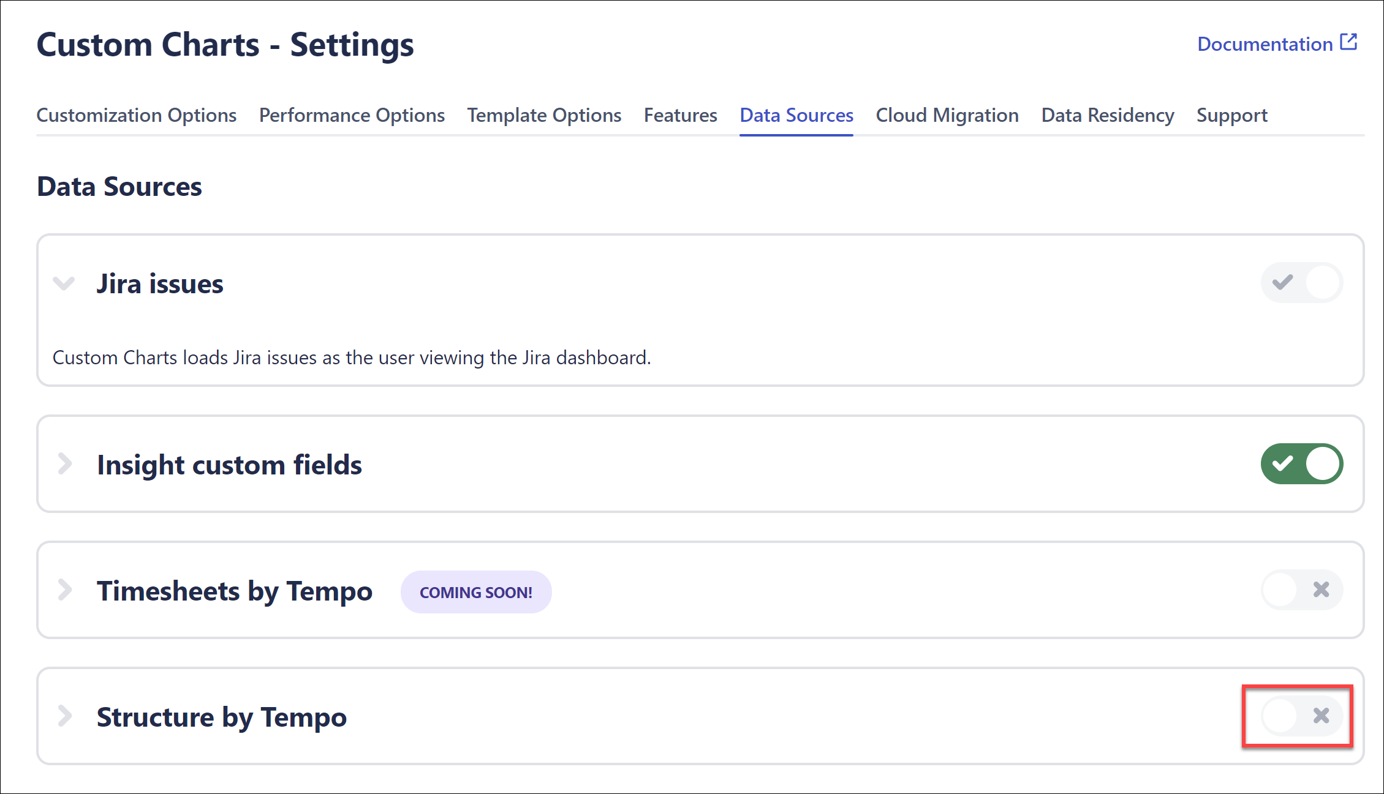Click the checkmark inside Insight custom fields switch
The image size is (1384, 794).
(1284, 464)
